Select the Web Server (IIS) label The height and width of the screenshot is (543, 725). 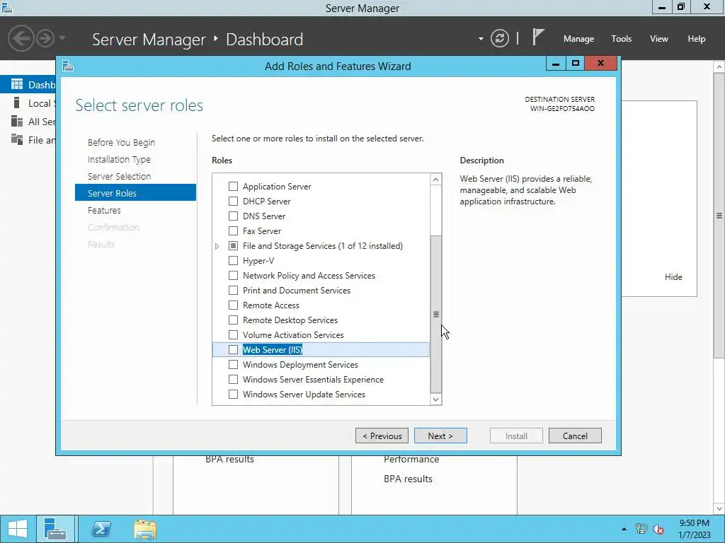pos(273,349)
